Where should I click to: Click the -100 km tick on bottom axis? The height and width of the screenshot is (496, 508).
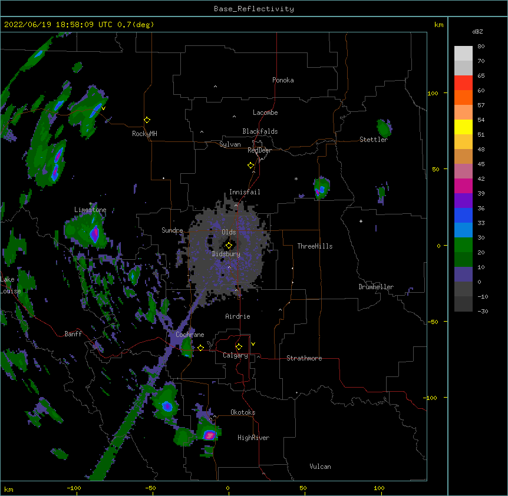[x=74, y=488]
